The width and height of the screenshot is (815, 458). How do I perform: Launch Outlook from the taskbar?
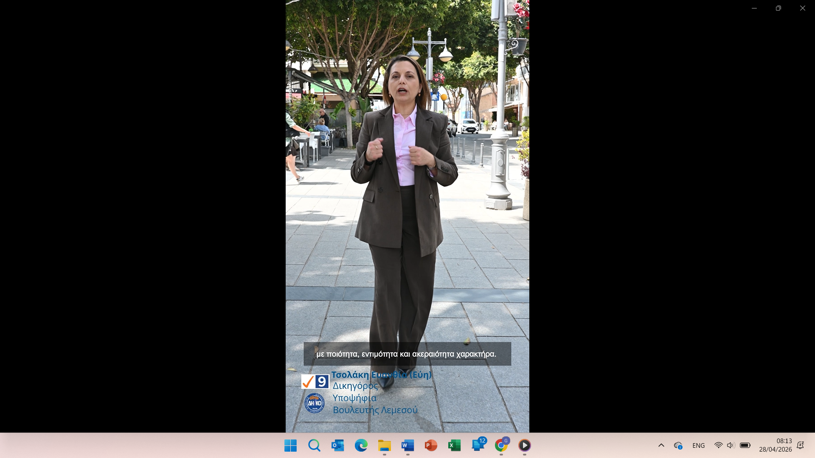pos(337,445)
